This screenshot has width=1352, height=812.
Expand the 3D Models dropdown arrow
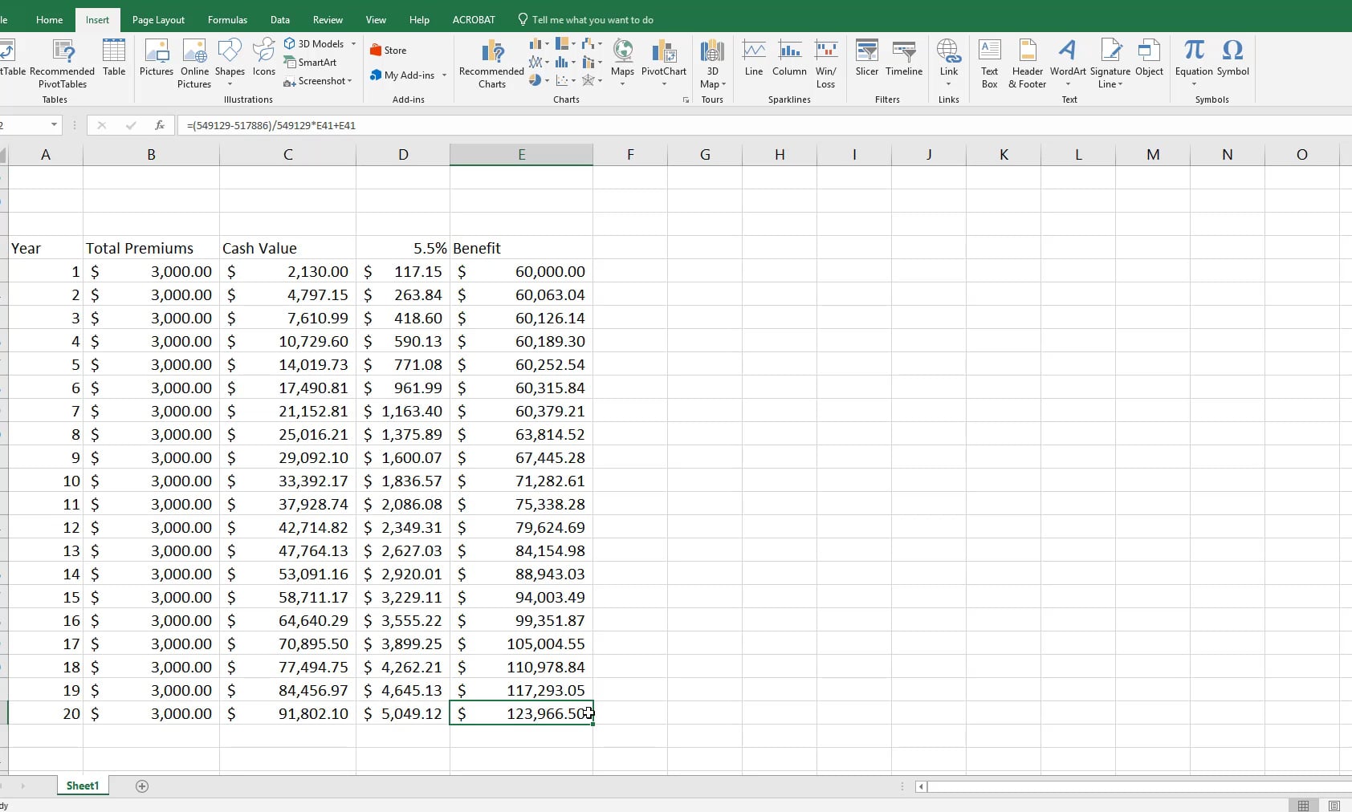353,44
